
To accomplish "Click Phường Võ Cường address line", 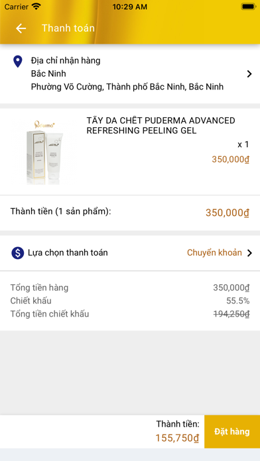I will click(127, 87).
